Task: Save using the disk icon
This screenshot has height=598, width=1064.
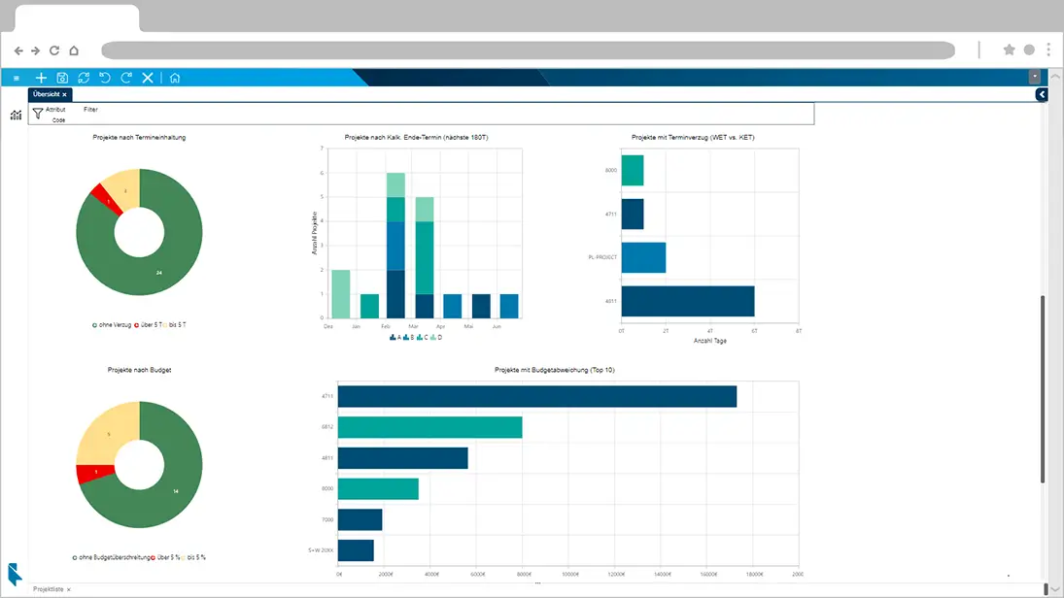Action: click(x=62, y=78)
